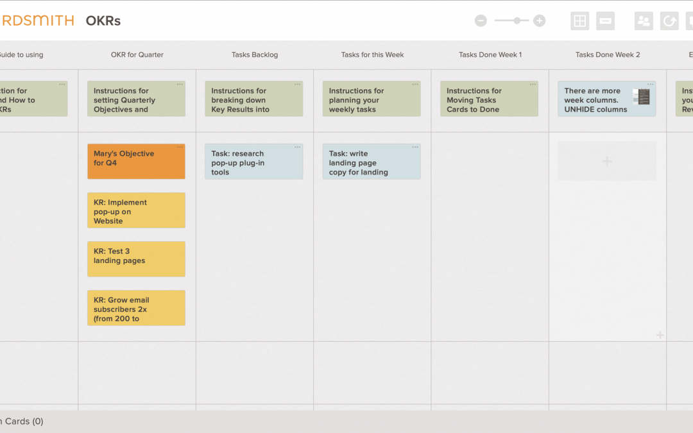693x433 pixels.
Task: Open Task: write landing page copy card
Action: pyautogui.click(x=372, y=161)
